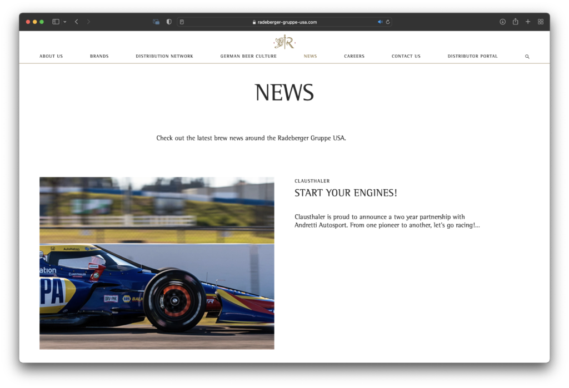Open the ABOUT US menu item
The width and height of the screenshot is (569, 388).
[51, 56]
